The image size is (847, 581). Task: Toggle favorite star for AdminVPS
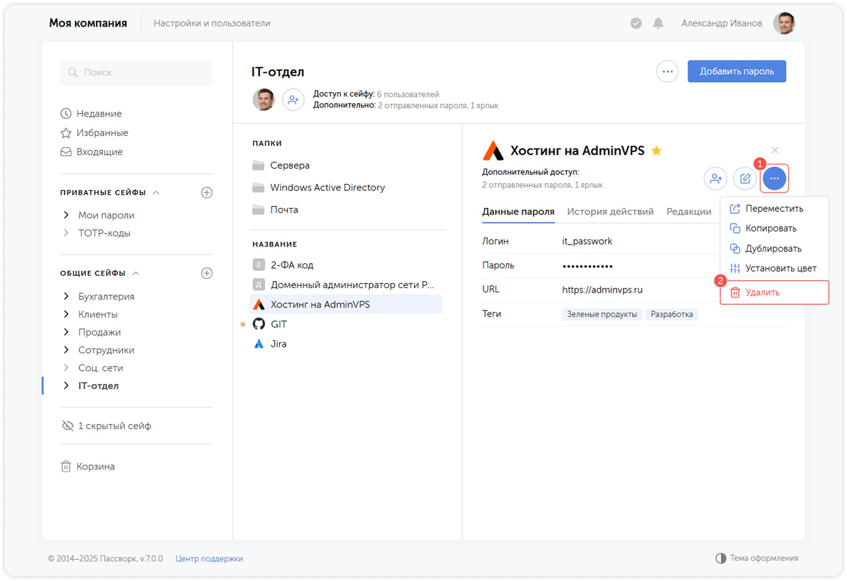[x=656, y=151]
